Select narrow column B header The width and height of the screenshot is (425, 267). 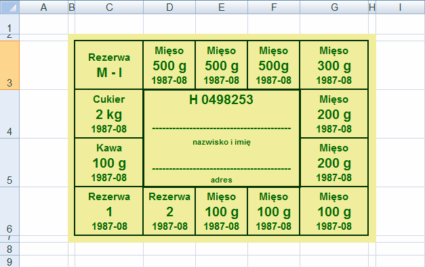click(72, 7)
